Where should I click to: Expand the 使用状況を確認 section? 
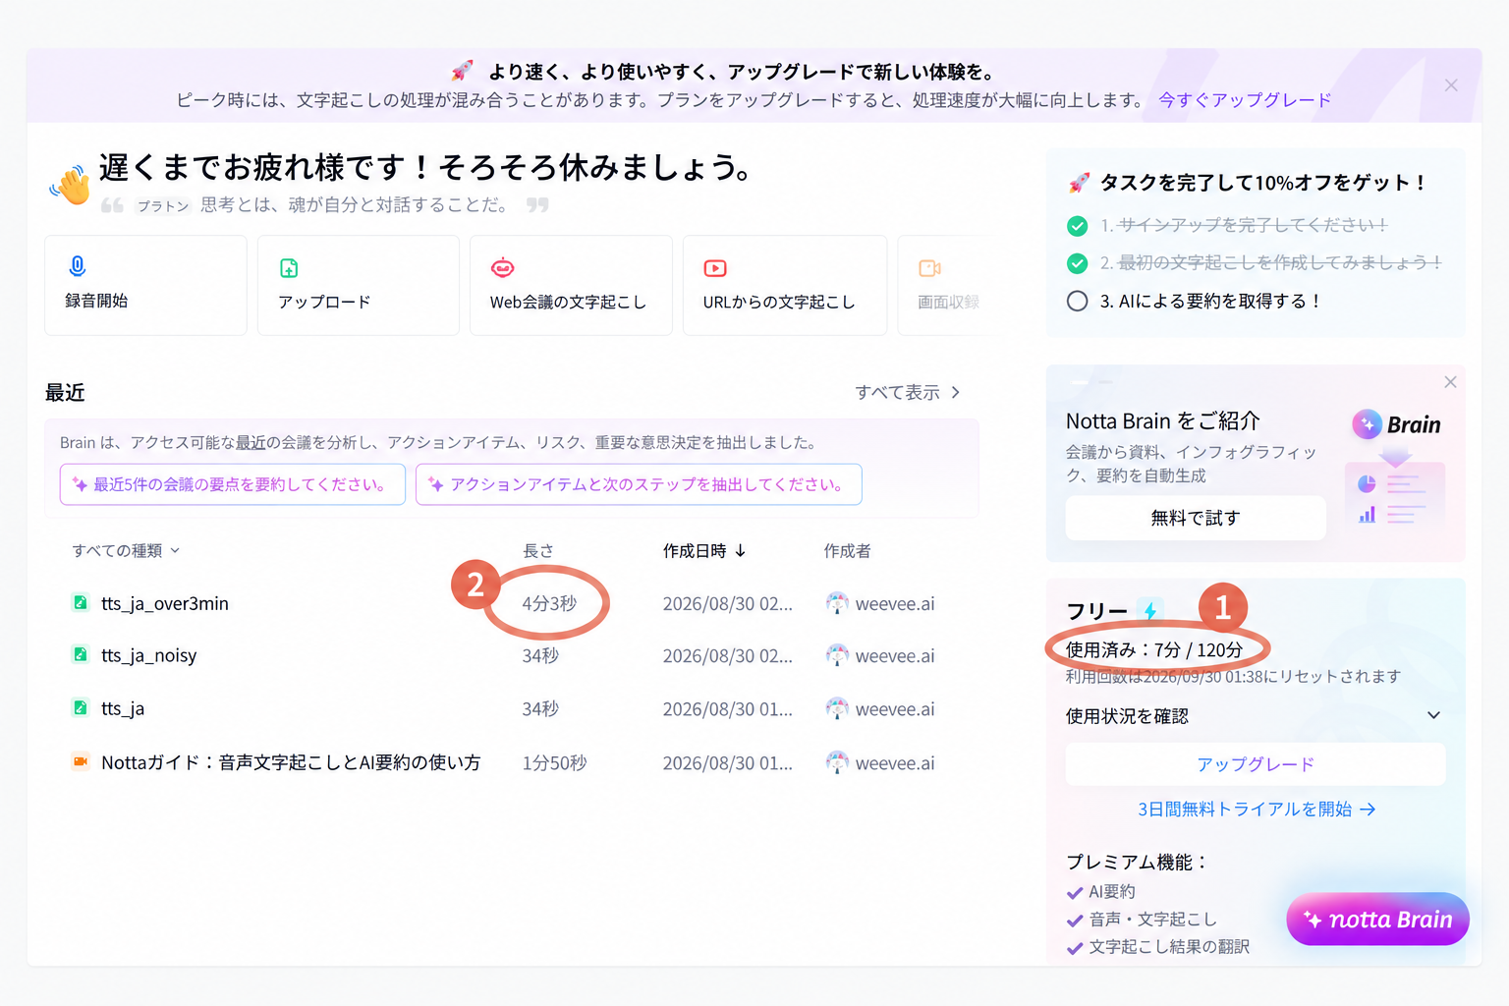[1256, 716]
